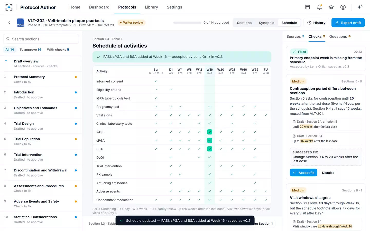Open the Library menu item
This screenshot has height=231, width=370.
tap(151, 7)
